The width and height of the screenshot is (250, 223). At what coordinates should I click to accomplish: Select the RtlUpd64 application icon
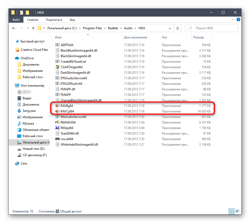click(58, 128)
